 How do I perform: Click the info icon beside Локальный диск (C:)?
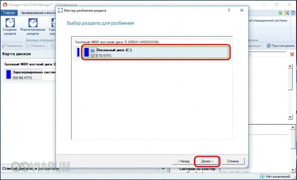[x=92, y=50]
